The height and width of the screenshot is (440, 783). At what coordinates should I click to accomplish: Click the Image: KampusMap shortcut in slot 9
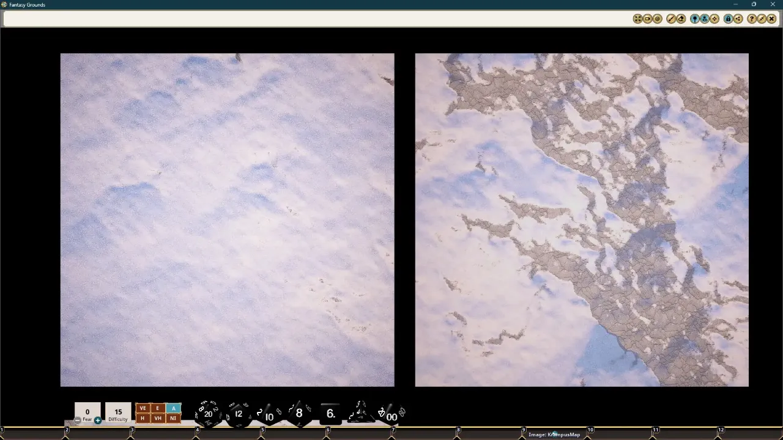pyautogui.click(x=554, y=435)
